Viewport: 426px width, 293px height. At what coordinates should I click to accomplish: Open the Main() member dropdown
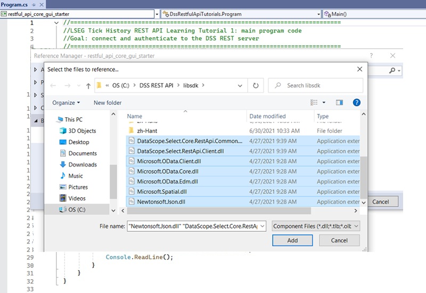tap(373, 14)
